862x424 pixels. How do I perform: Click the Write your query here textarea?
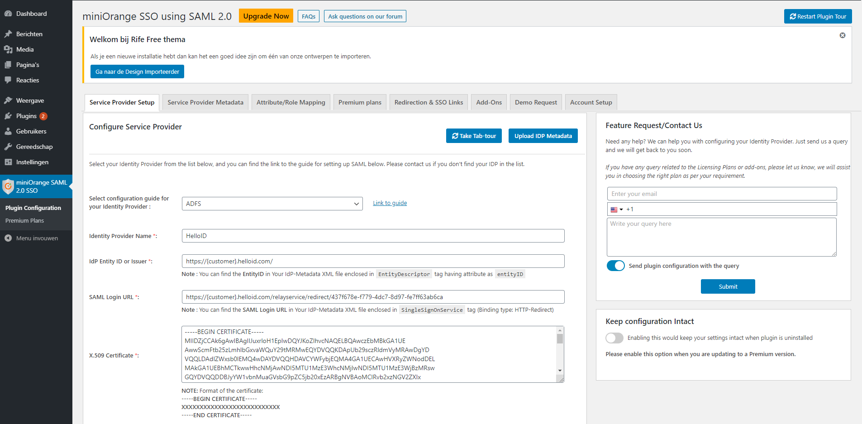coord(721,237)
